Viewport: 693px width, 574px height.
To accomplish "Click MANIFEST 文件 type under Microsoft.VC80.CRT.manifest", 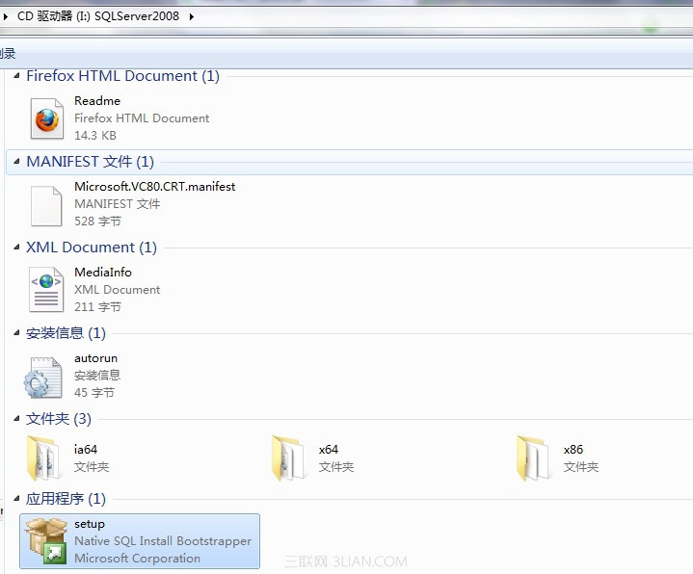I will point(118,204).
